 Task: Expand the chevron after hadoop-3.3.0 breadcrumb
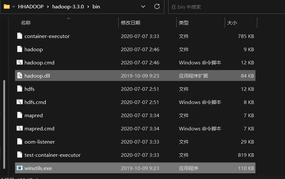coord(87,7)
